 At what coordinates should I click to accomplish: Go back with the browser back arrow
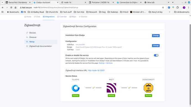3,7
